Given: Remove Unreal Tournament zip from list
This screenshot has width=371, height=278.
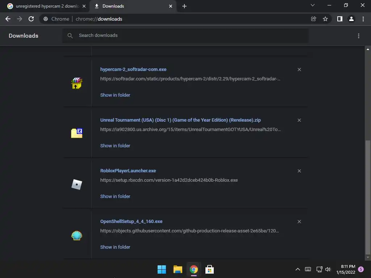Looking at the screenshot, I should tap(299, 120).
